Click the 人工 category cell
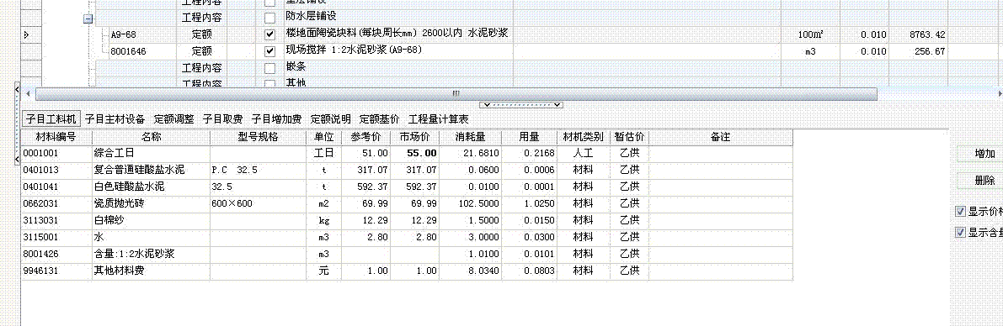 583,153
